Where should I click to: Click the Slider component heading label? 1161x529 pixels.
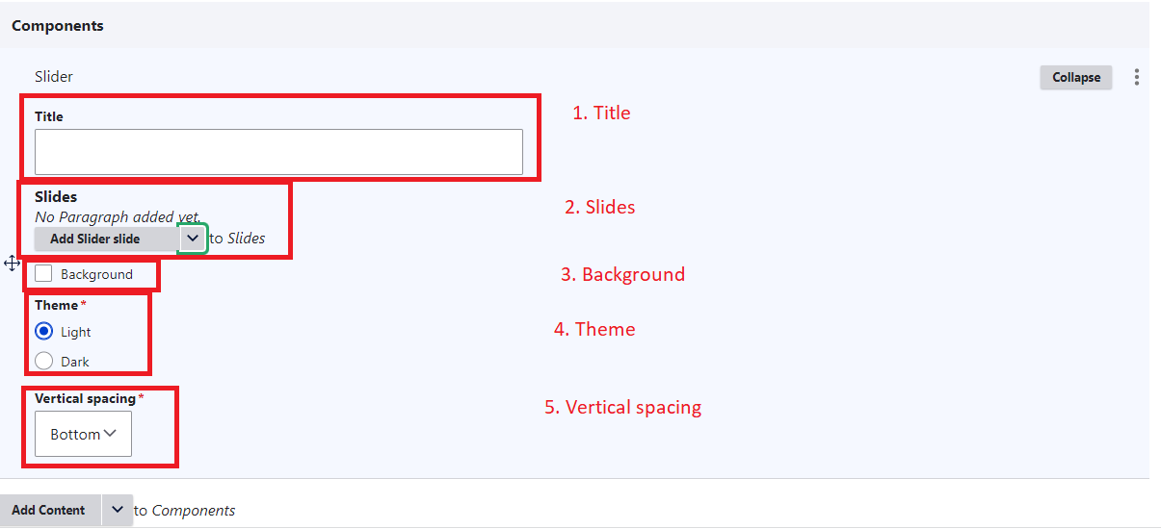pyautogui.click(x=54, y=76)
